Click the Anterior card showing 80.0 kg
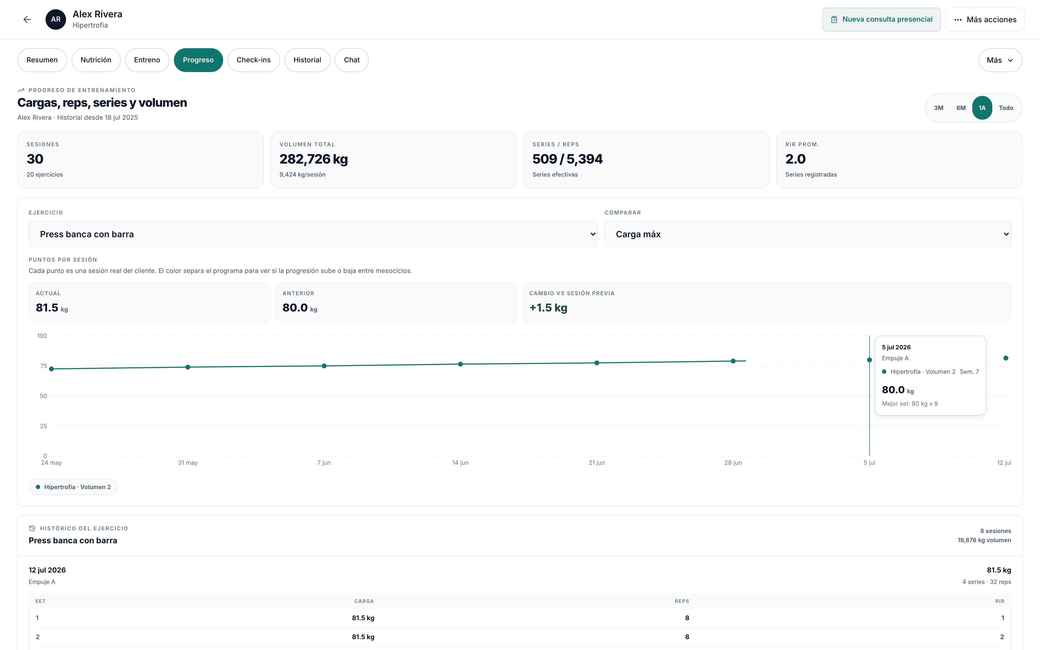Screen dimensions: 1040x650 (396, 303)
